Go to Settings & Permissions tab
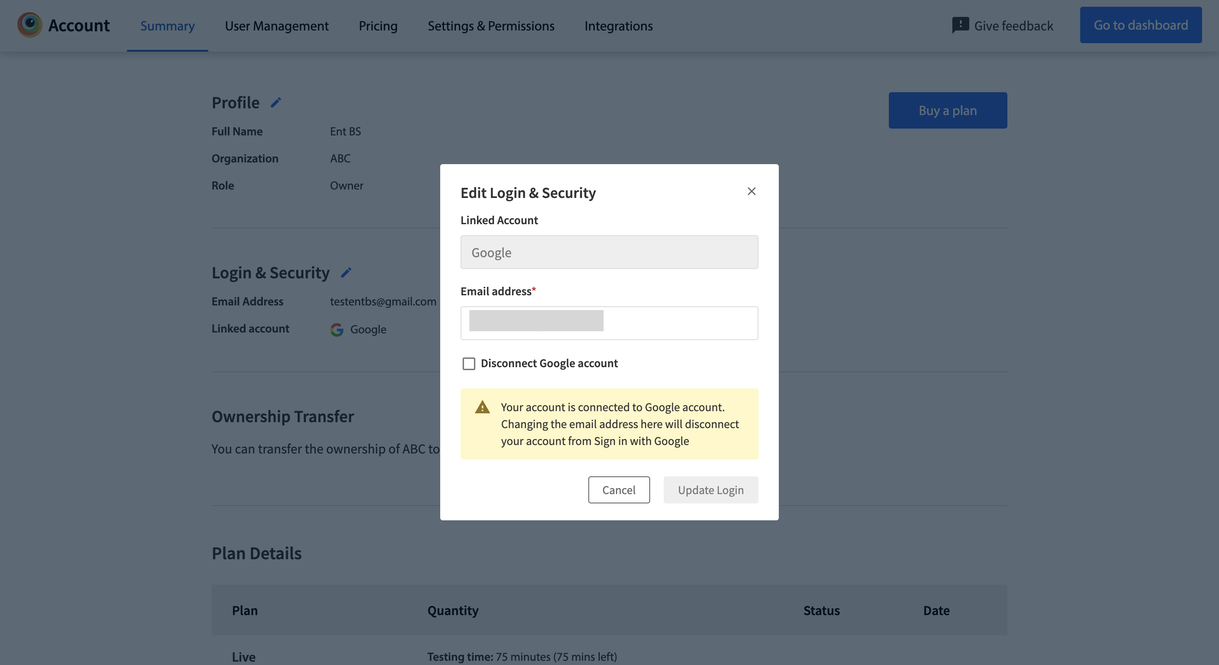Screen dimensions: 1219x665 [491, 26]
